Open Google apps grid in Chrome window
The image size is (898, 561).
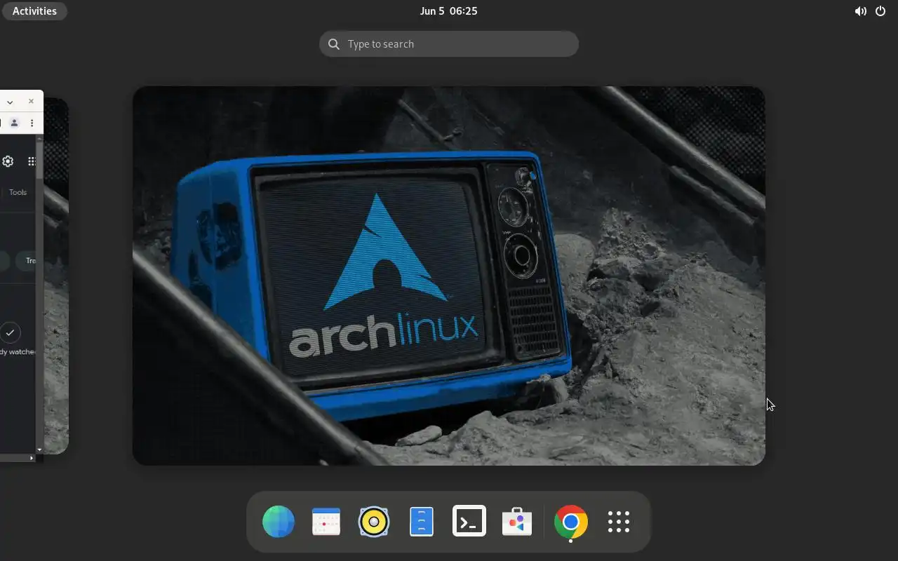point(32,161)
